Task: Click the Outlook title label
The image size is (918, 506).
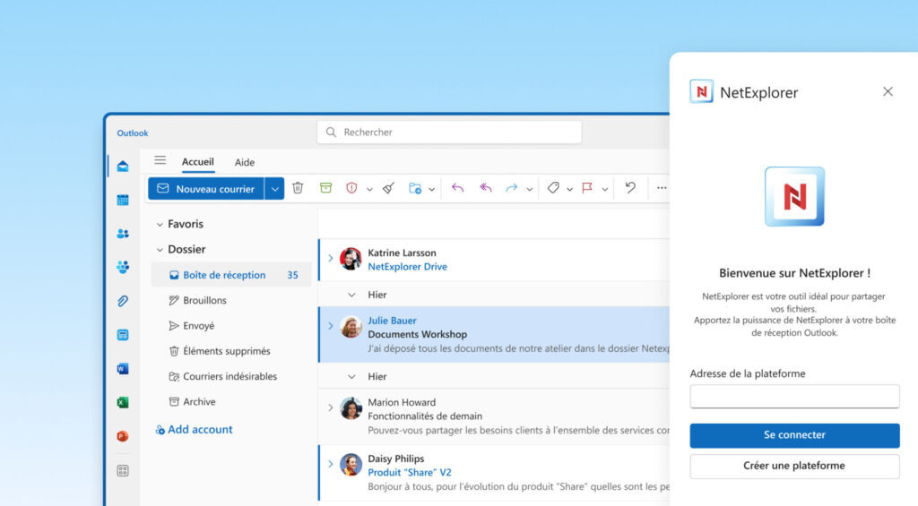Action: (133, 133)
